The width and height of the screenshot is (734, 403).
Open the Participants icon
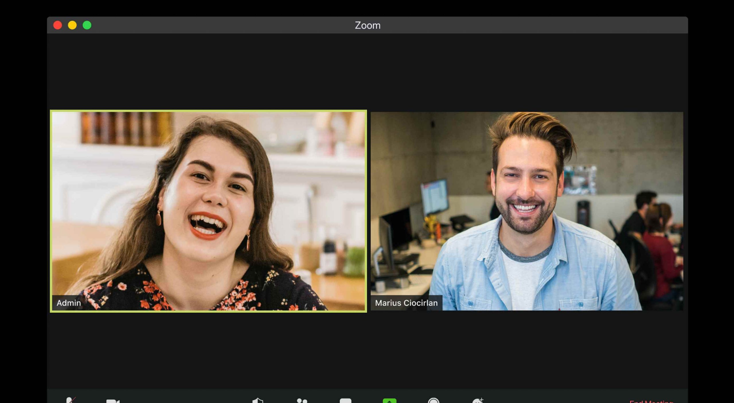click(302, 401)
